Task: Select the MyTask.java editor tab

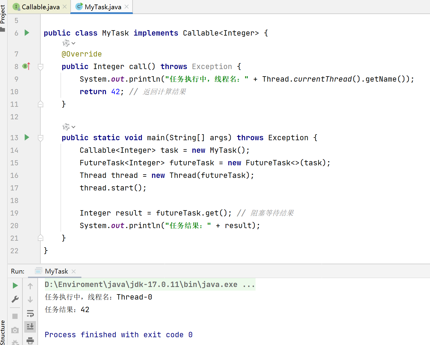Action: 103,7
